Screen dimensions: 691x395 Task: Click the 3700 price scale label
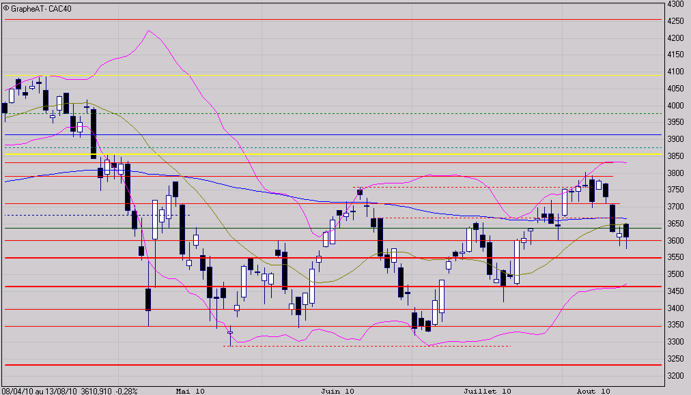point(675,207)
